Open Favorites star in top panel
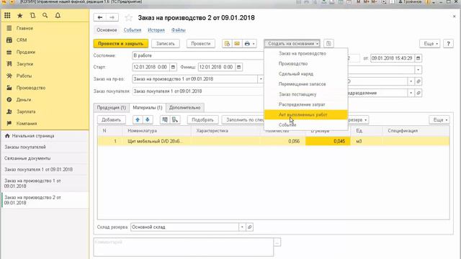Image resolution: width=461 pixels, height=259 pixels. 20,15
